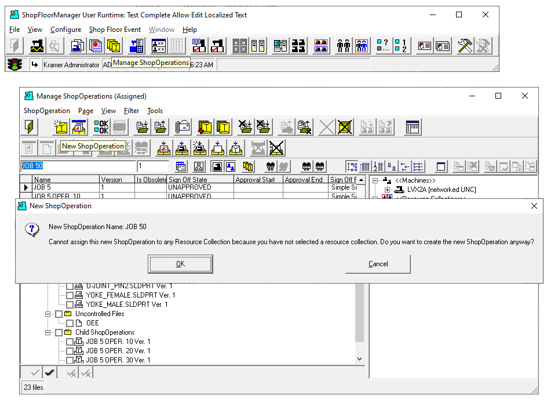Click the question mark list icon

click(x=383, y=46)
